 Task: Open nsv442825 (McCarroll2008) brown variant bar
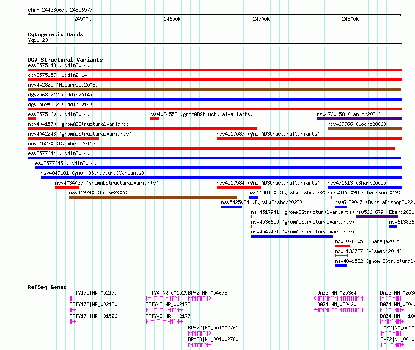(x=214, y=89)
